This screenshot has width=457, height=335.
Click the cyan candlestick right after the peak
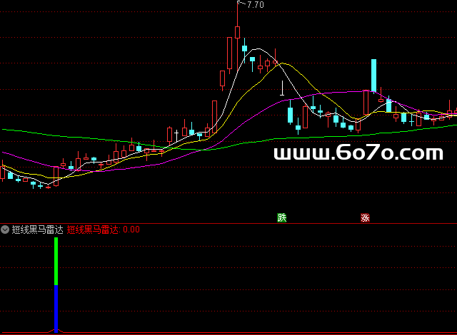[244, 49]
